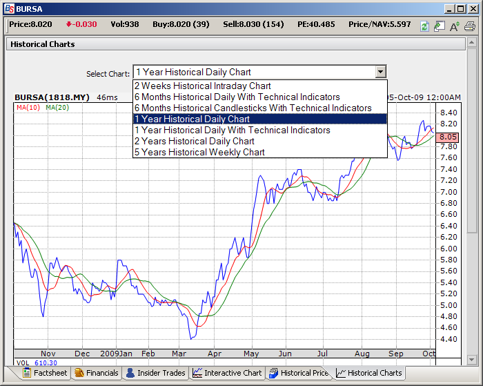483x386 pixels.
Task: Click the Price:8.020 value
Action: pyautogui.click(x=30, y=24)
